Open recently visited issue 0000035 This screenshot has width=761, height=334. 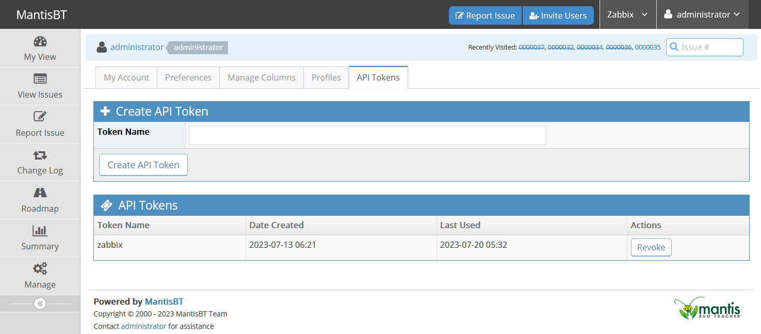pyautogui.click(x=647, y=47)
